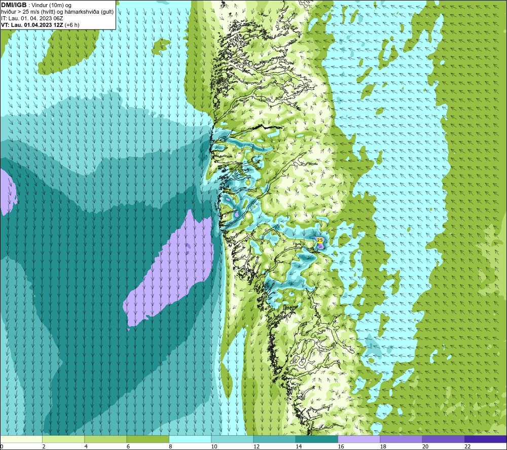Click the scale number 8 label

170,446
